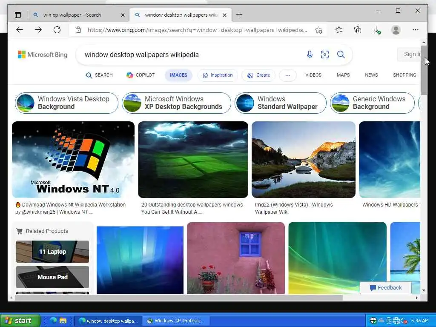Add this page to favorites star icon

pyautogui.click(x=318, y=30)
